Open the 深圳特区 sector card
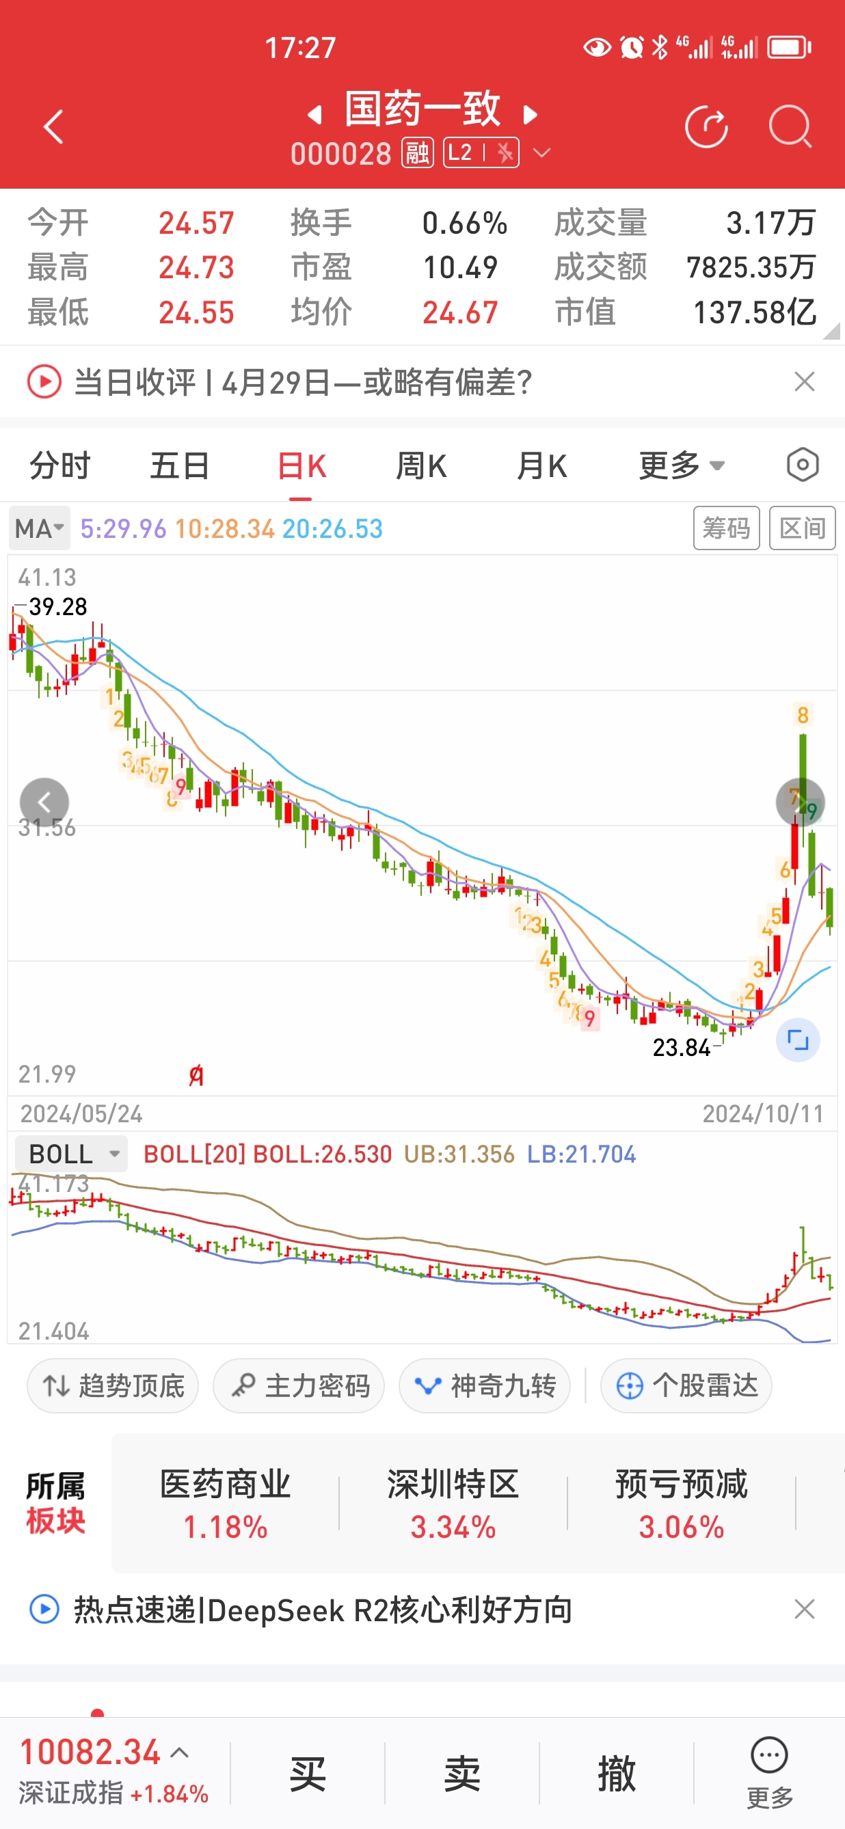845x1829 pixels. 453,1504
